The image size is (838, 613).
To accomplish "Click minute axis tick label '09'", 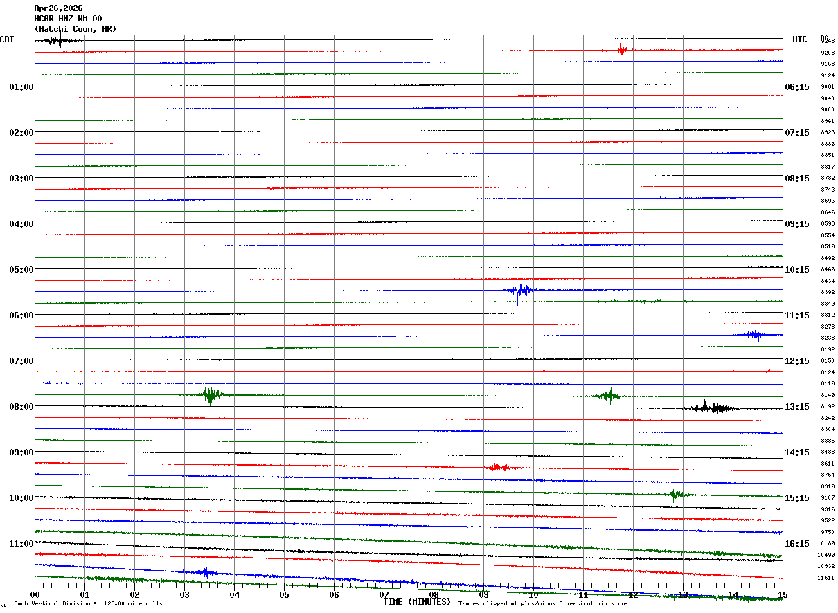I will point(483,595).
